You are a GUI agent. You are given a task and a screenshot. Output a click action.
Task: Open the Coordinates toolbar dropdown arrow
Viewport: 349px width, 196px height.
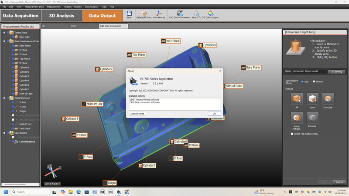(x=166, y=15)
